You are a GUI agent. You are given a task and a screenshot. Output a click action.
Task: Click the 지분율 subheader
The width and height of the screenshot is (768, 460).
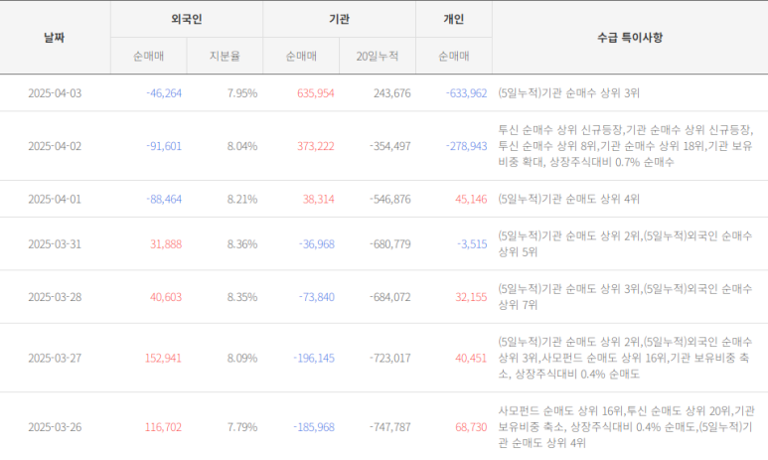(x=225, y=57)
